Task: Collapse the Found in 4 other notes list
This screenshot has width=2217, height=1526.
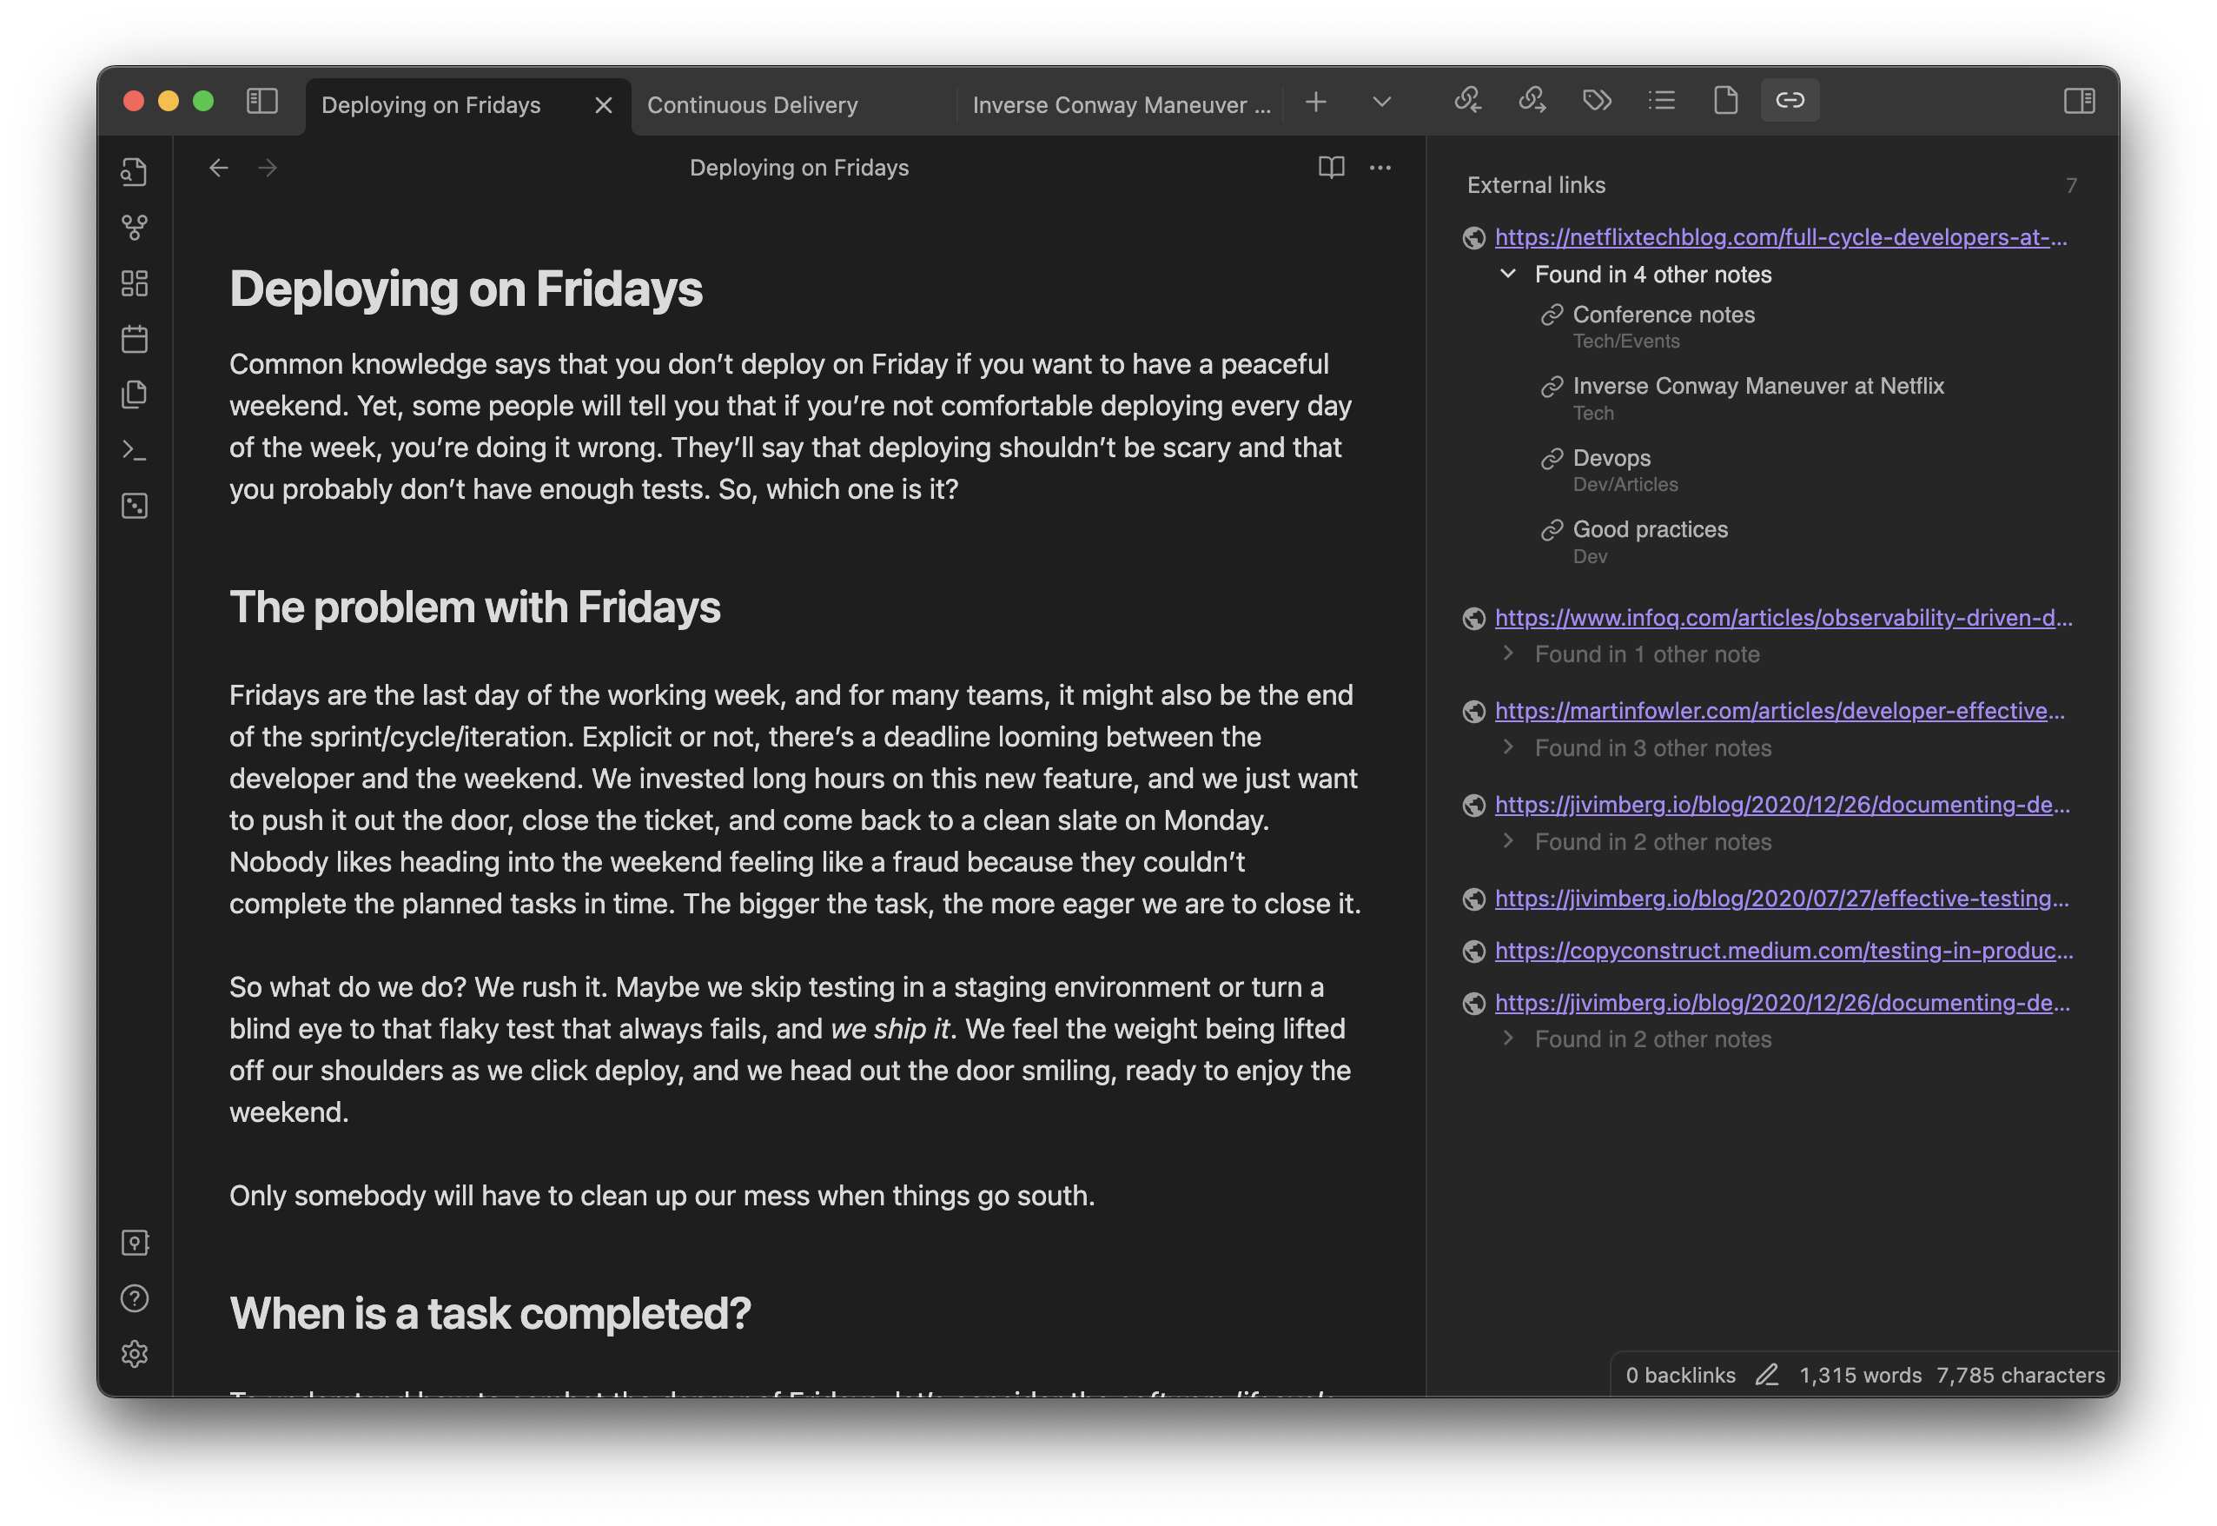Action: [x=1508, y=275]
